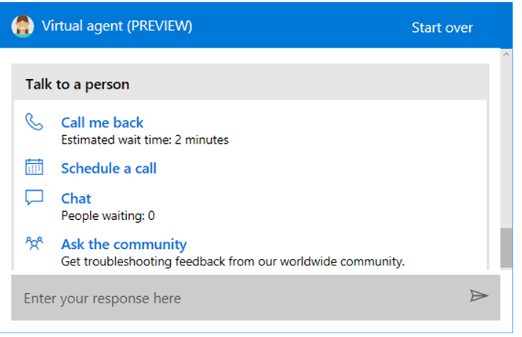The width and height of the screenshot is (522, 337).
Task: Send the response with the arrow icon
Action: click(x=479, y=296)
